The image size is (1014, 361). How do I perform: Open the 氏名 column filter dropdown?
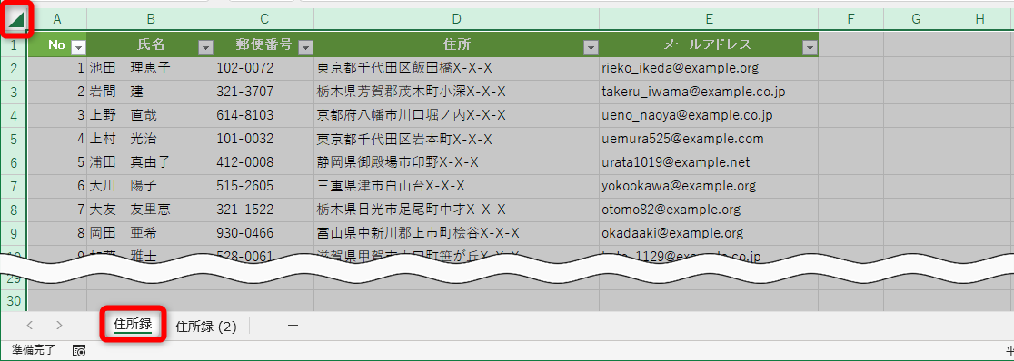click(x=205, y=47)
